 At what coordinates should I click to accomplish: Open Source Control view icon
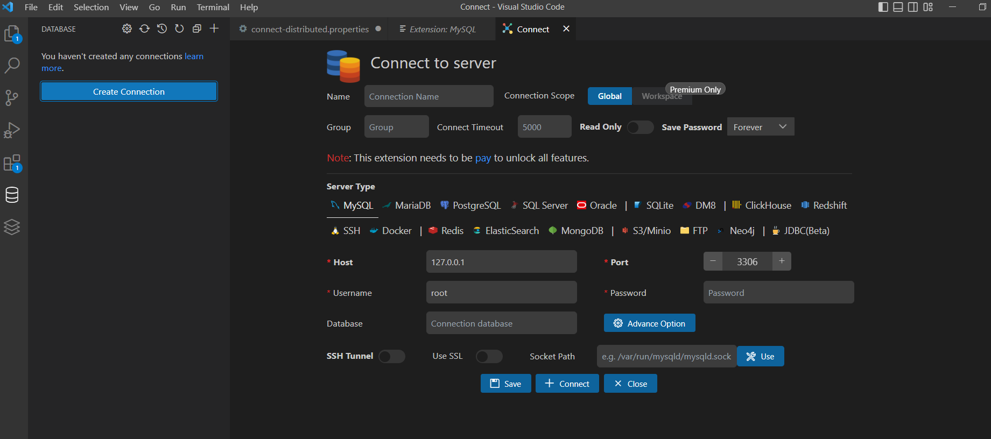(12, 98)
